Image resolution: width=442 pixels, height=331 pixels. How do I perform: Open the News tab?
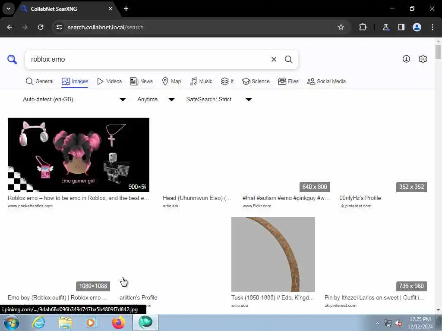pos(141,81)
